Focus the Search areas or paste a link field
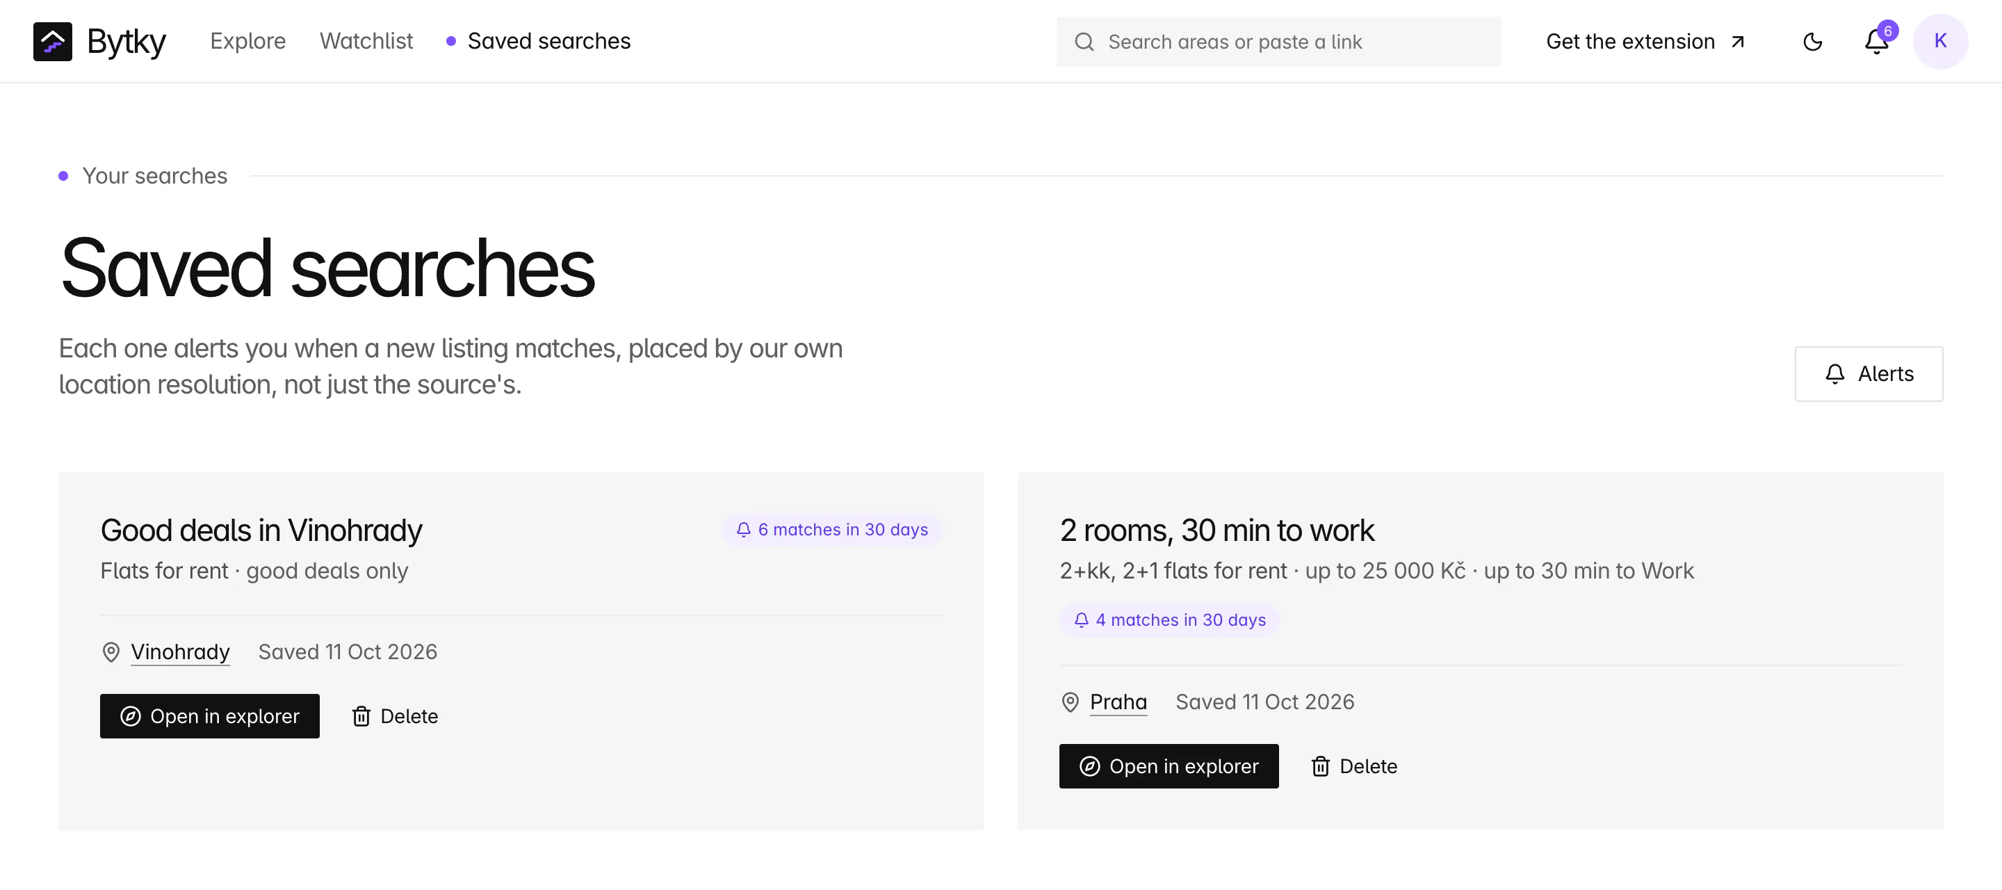This screenshot has width=2002, height=890. pos(1278,42)
